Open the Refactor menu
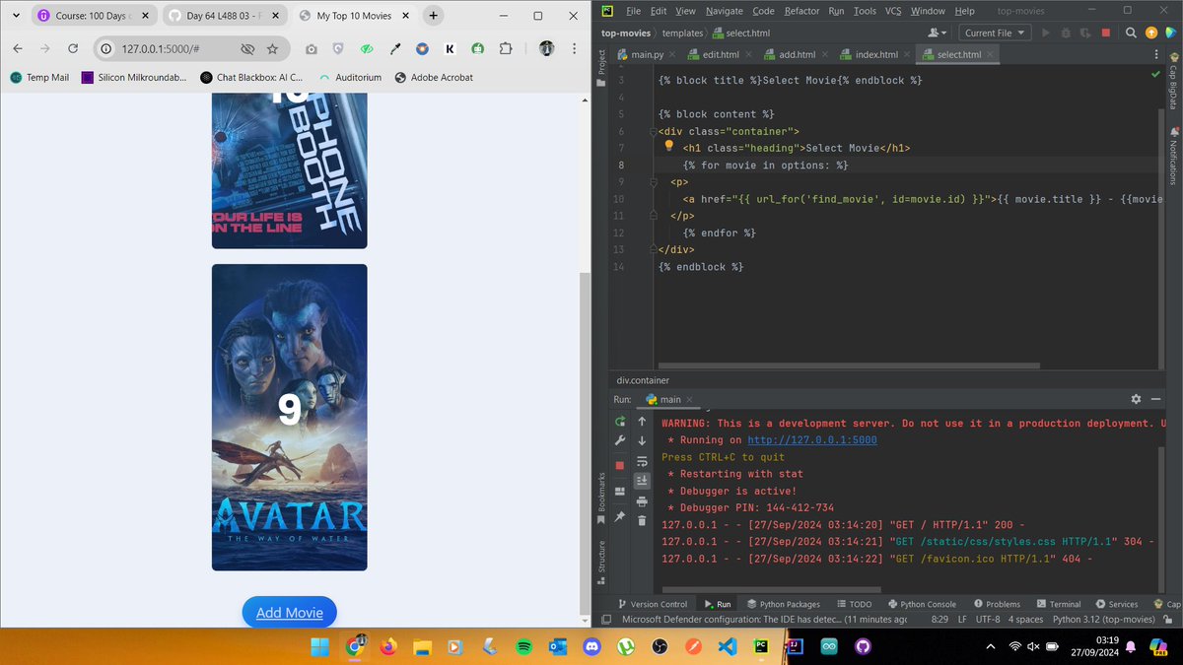1183x665 pixels. click(x=801, y=11)
